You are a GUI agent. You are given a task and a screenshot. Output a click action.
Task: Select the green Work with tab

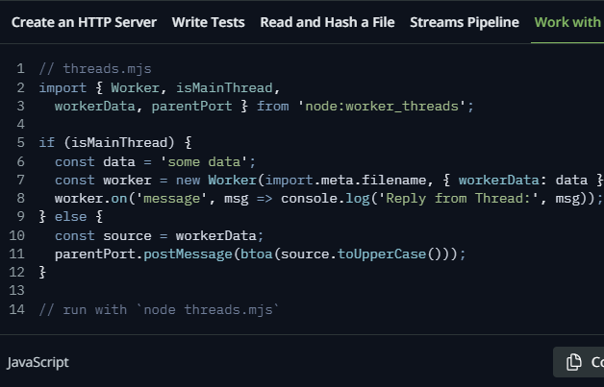pos(568,22)
